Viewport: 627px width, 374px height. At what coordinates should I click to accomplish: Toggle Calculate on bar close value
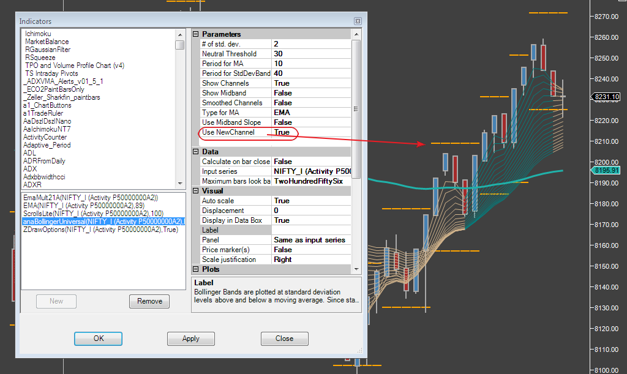coord(311,162)
